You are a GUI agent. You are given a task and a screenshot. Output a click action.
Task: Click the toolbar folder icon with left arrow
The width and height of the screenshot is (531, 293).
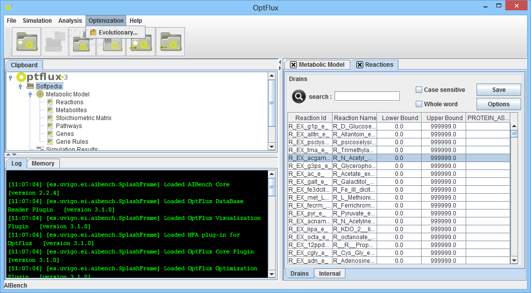tap(171, 42)
